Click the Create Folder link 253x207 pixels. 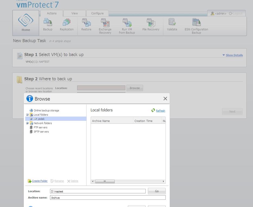point(40,181)
